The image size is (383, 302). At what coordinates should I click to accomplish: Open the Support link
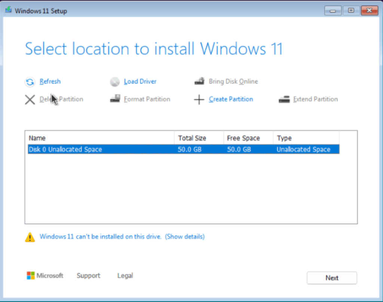click(88, 275)
